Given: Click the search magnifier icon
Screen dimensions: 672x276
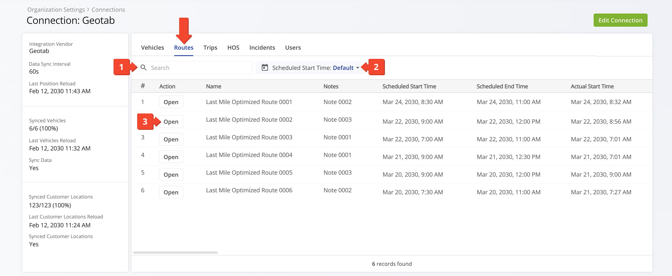Looking at the screenshot, I should (143, 67).
